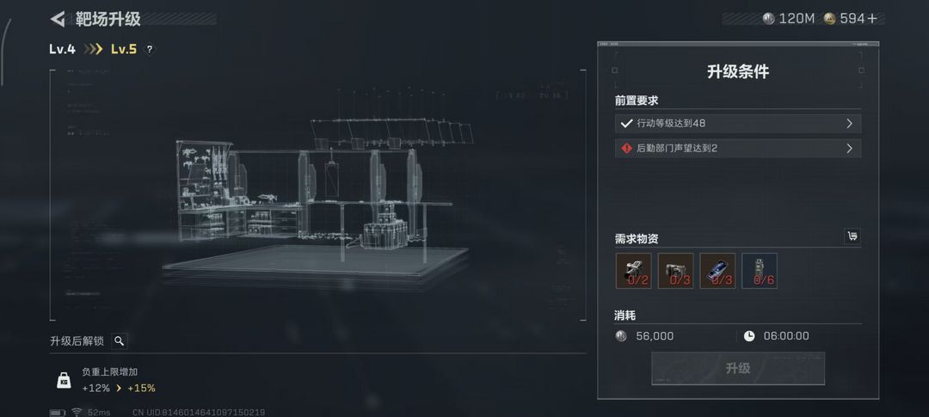The width and height of the screenshot is (929, 417).
Task: Select the camera material showing 0/3
Action: coord(675,271)
